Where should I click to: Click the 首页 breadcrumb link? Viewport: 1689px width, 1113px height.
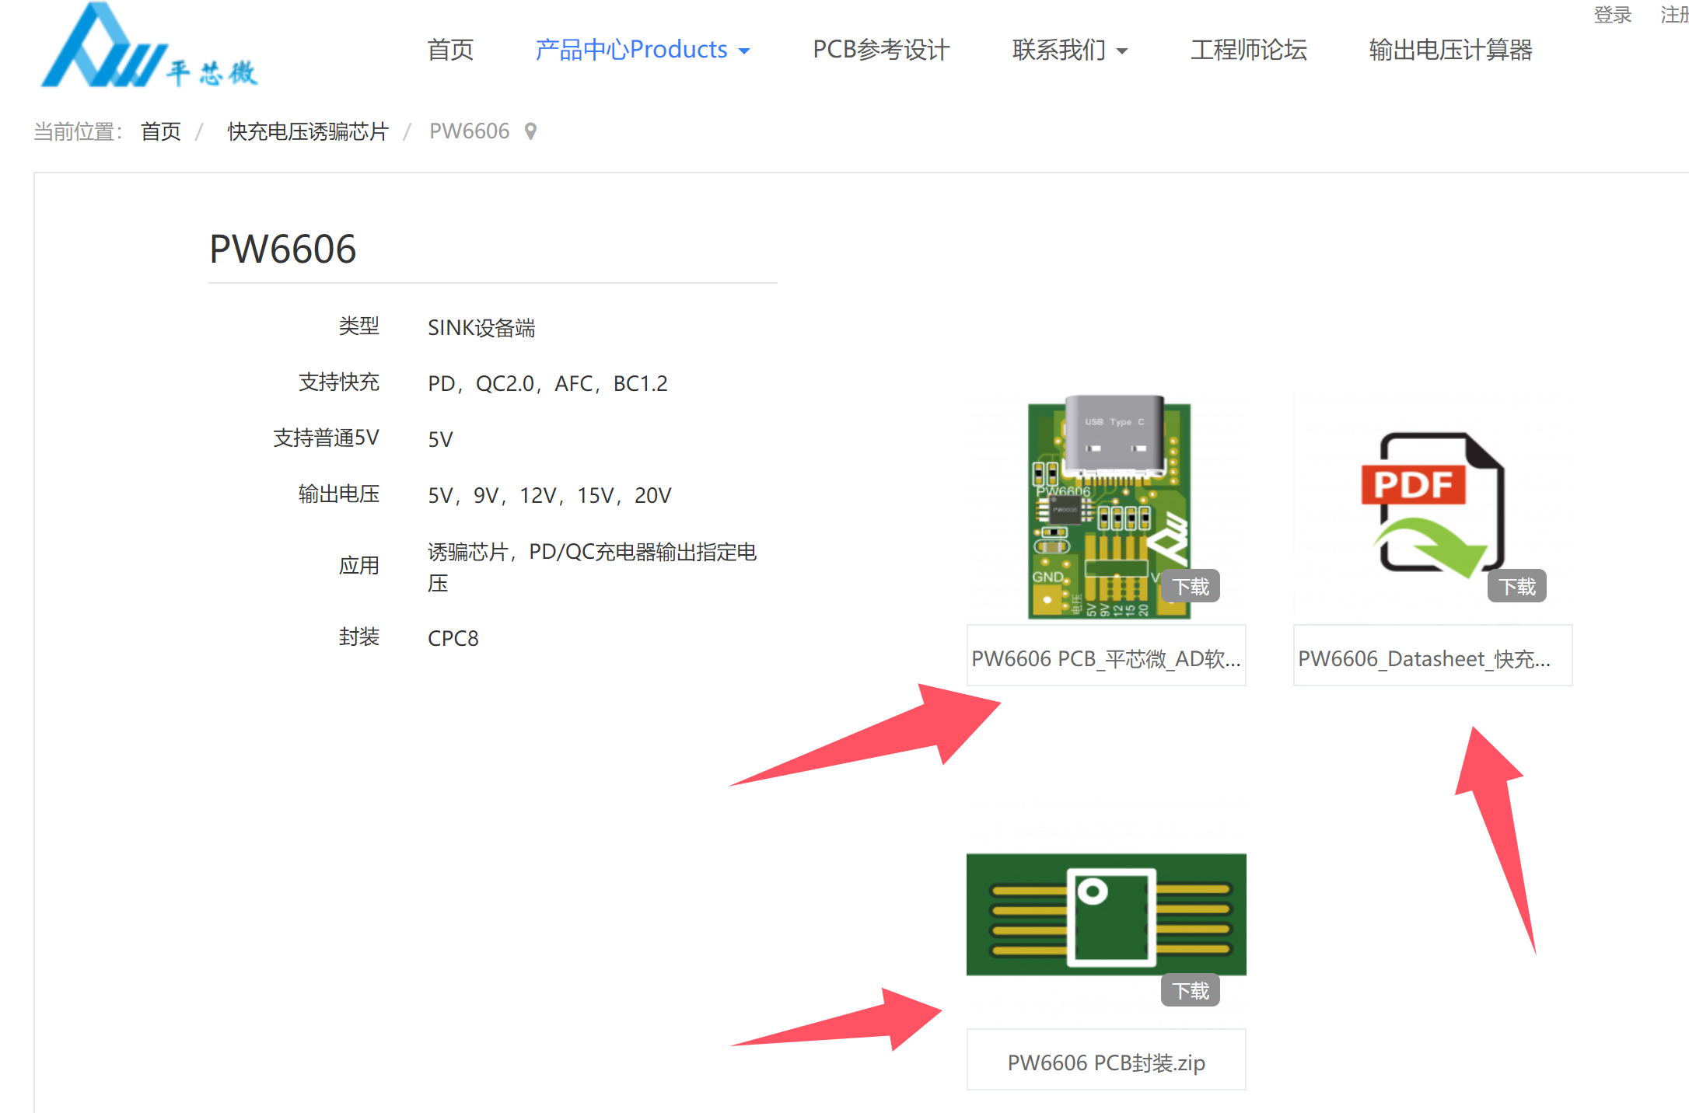point(160,131)
